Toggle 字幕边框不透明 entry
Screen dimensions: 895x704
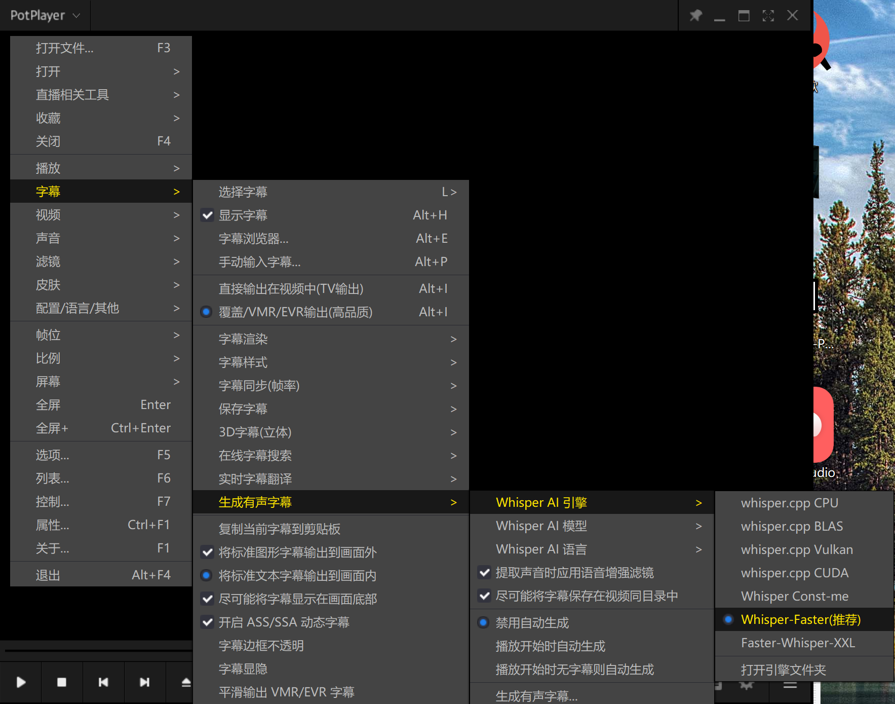point(331,646)
